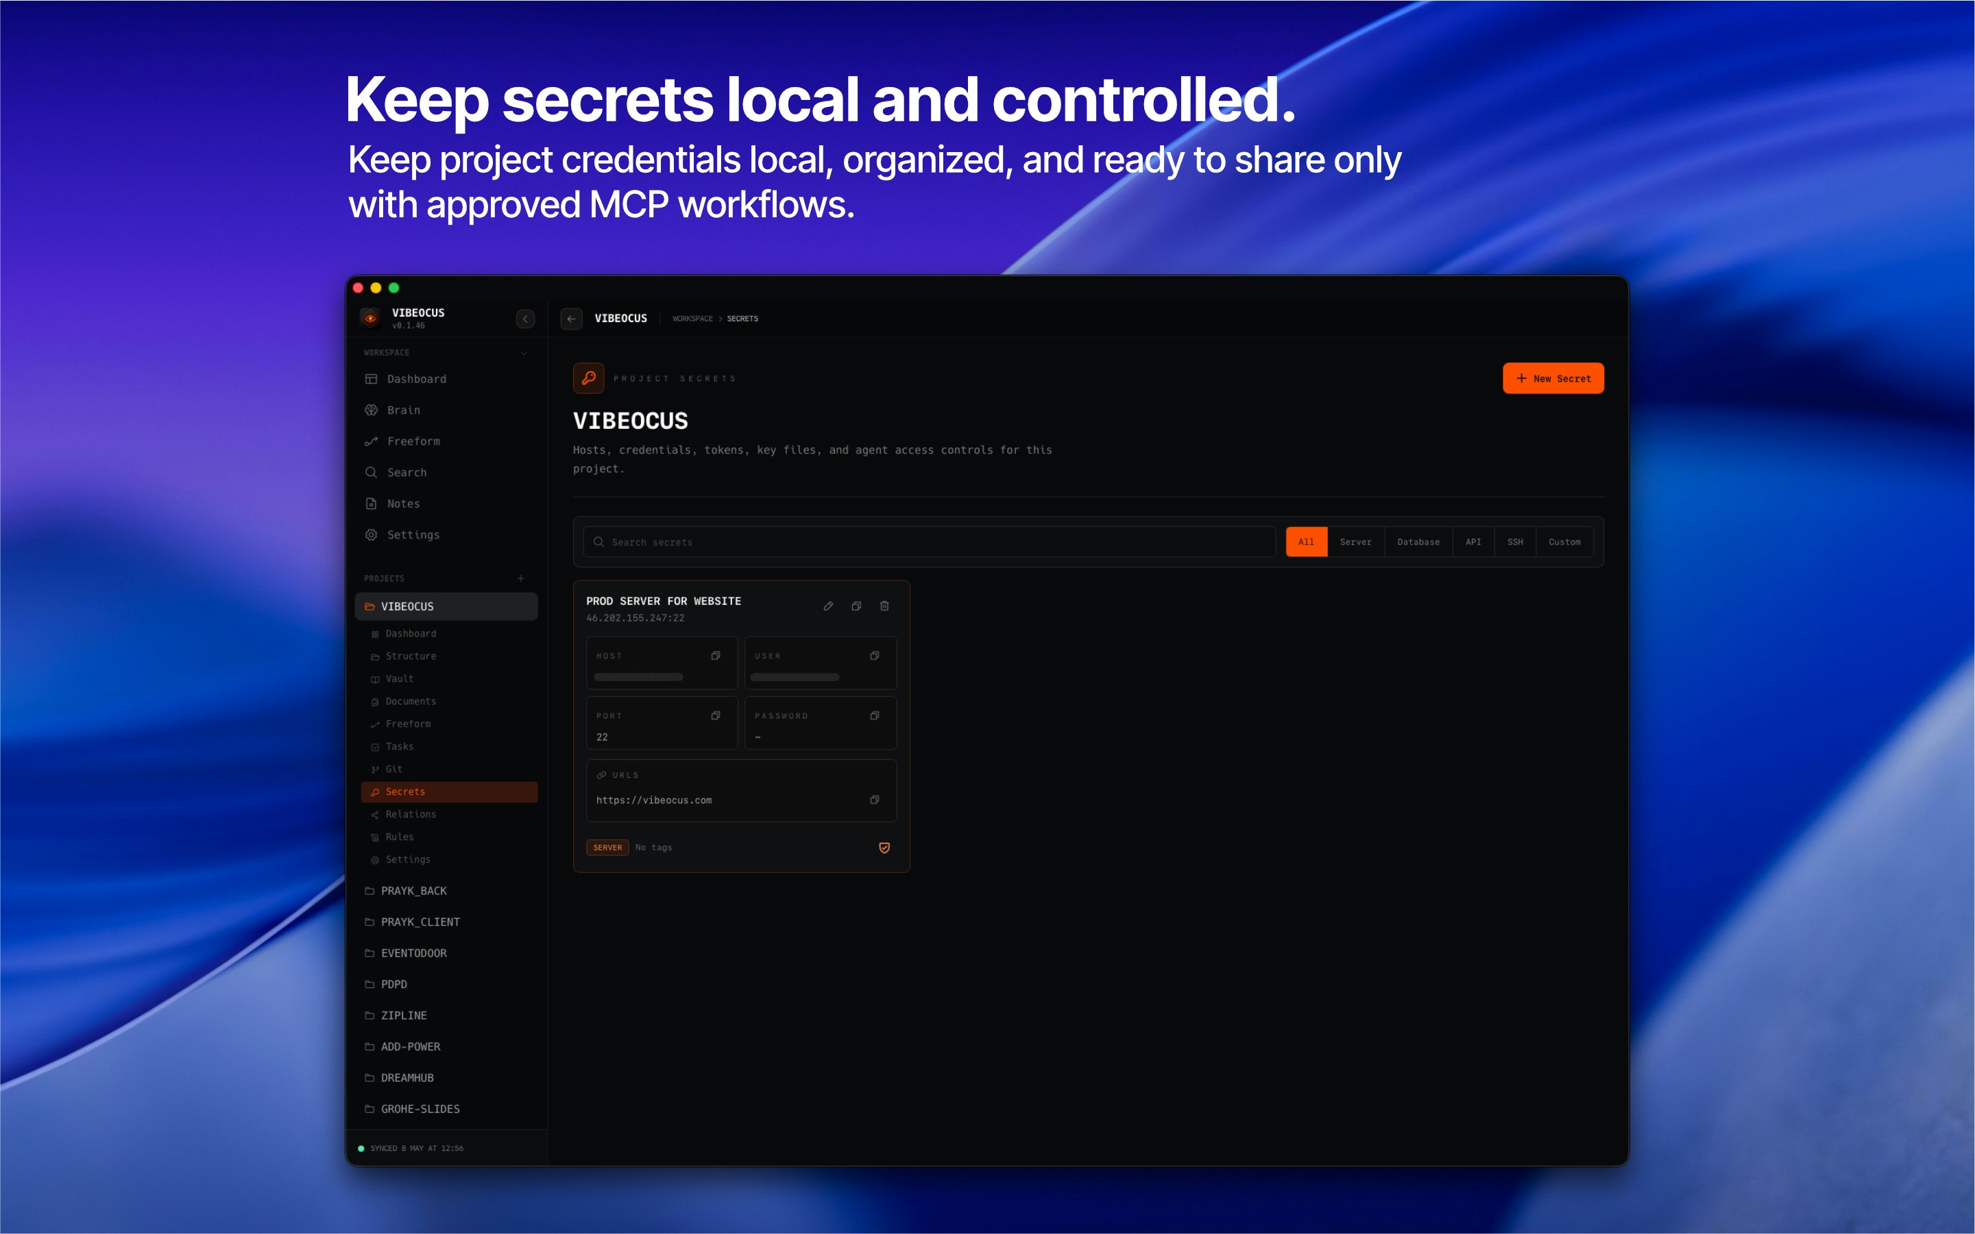
Task: Open Vault under VIBEOCUS
Action: pyautogui.click(x=449, y=678)
